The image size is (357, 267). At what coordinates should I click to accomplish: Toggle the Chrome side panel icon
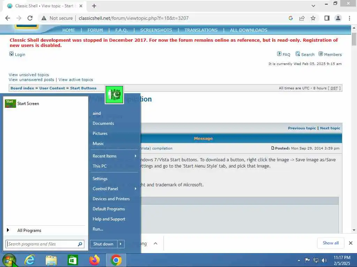point(327,18)
